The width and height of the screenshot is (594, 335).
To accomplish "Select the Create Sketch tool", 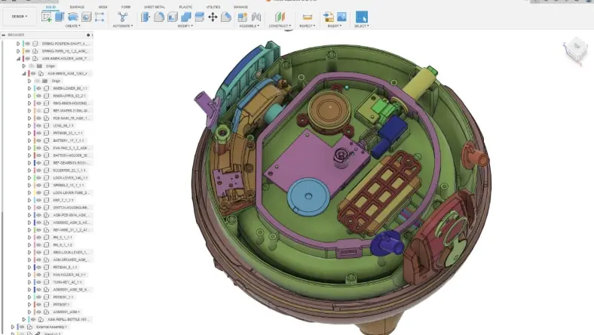I will point(47,17).
